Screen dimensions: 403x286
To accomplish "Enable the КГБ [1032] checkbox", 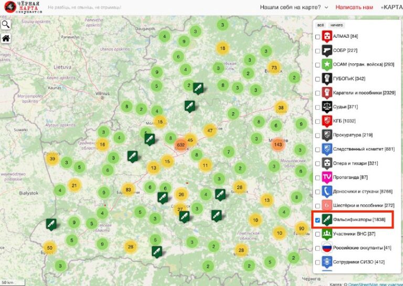I will [317, 122].
